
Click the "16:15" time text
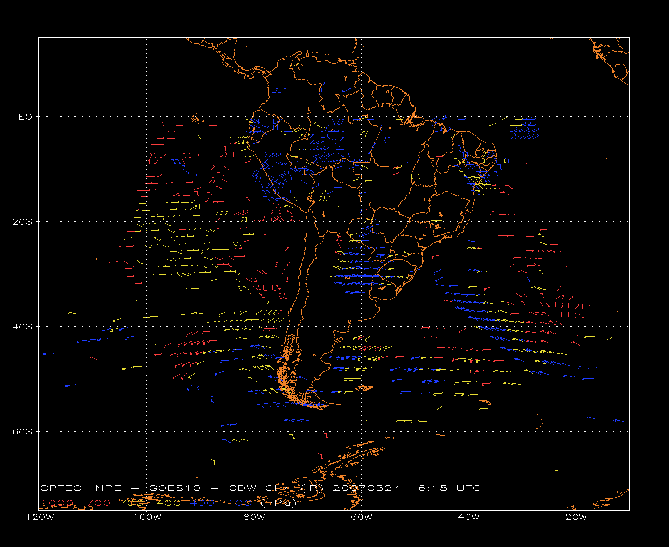pos(429,488)
